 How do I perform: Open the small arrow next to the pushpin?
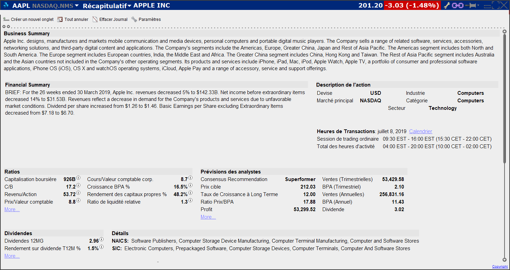pos(478,5)
